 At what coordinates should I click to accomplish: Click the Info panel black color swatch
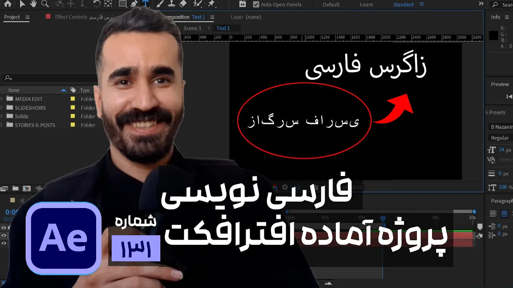[493, 36]
